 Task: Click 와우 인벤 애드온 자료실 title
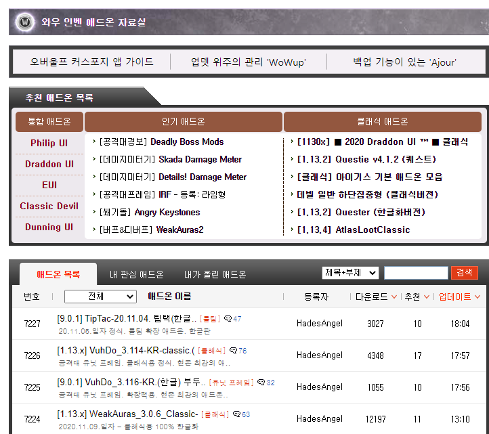tap(93, 22)
